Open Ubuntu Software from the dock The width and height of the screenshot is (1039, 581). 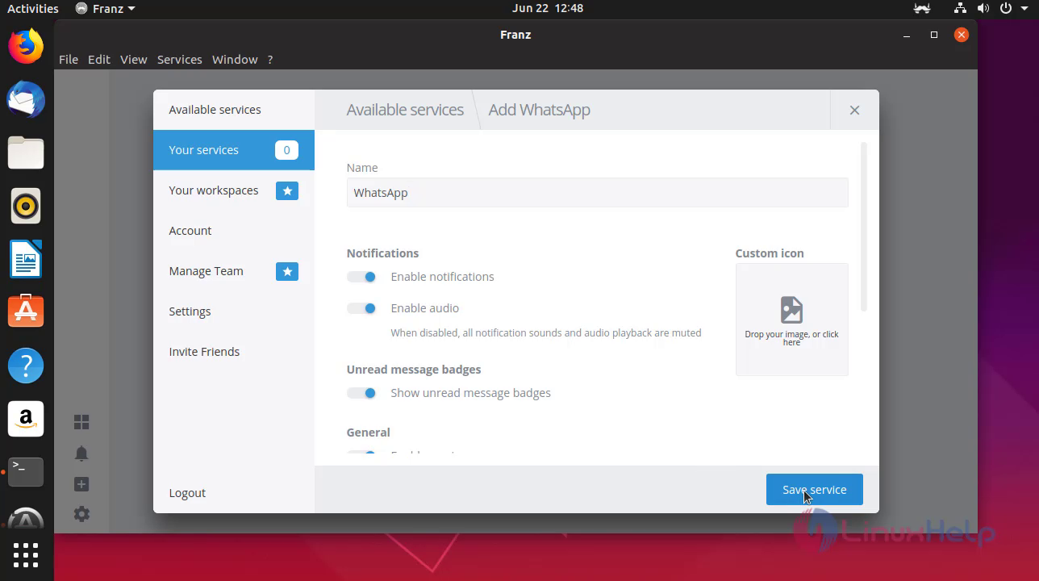click(26, 311)
